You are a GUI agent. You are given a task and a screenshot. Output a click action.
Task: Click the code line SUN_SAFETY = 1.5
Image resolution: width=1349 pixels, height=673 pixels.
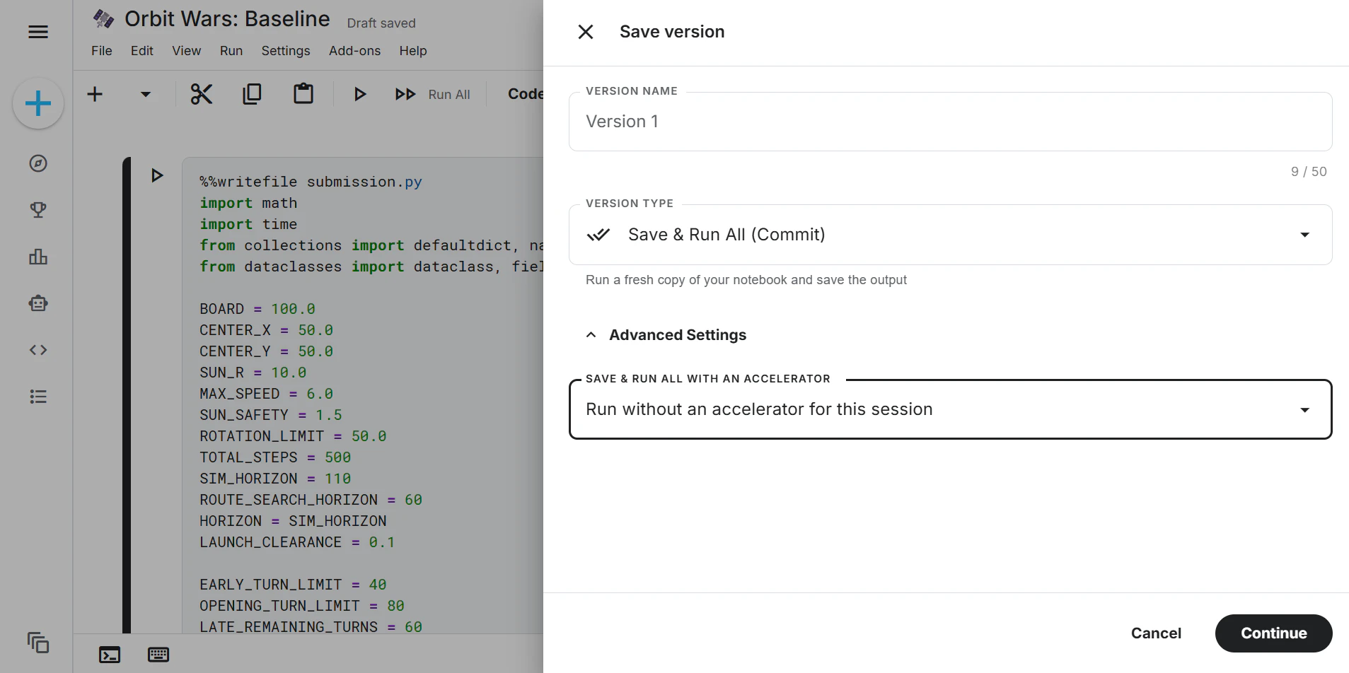click(x=271, y=415)
